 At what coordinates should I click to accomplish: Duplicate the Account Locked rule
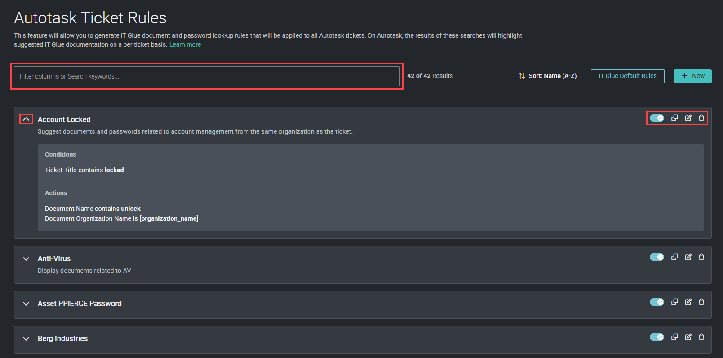click(x=674, y=118)
